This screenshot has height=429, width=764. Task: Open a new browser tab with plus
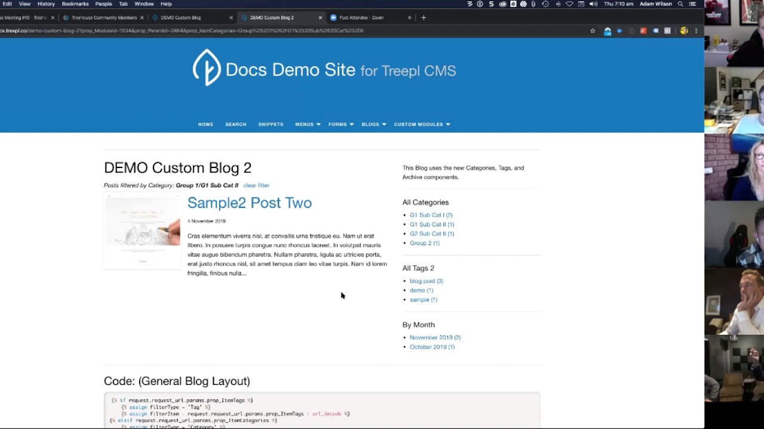coord(424,17)
